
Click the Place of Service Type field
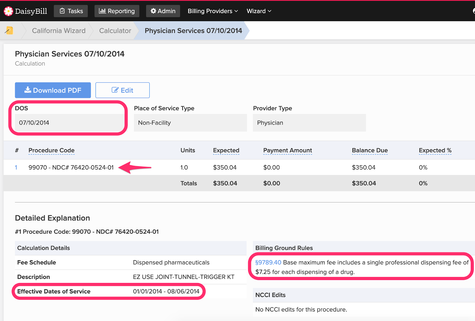190,123
